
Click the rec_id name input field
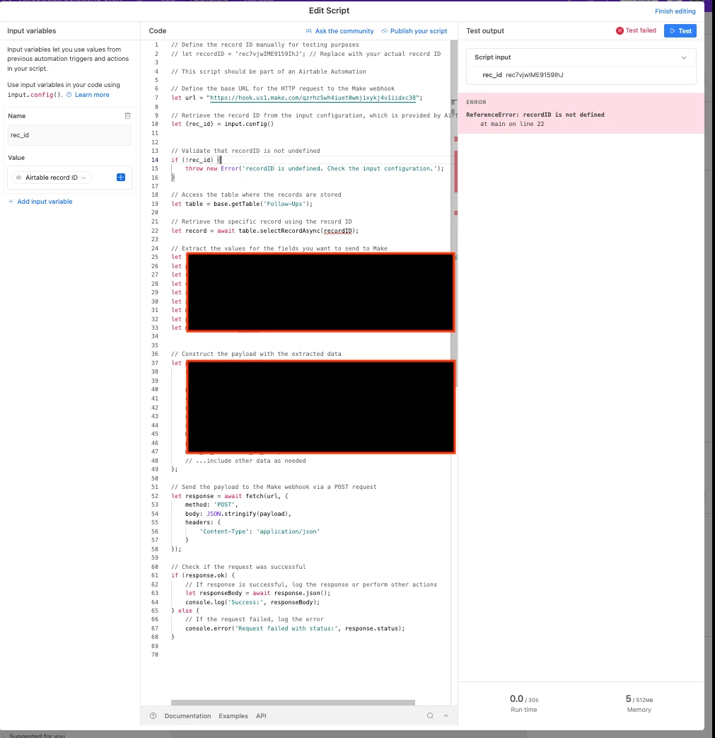(x=69, y=135)
